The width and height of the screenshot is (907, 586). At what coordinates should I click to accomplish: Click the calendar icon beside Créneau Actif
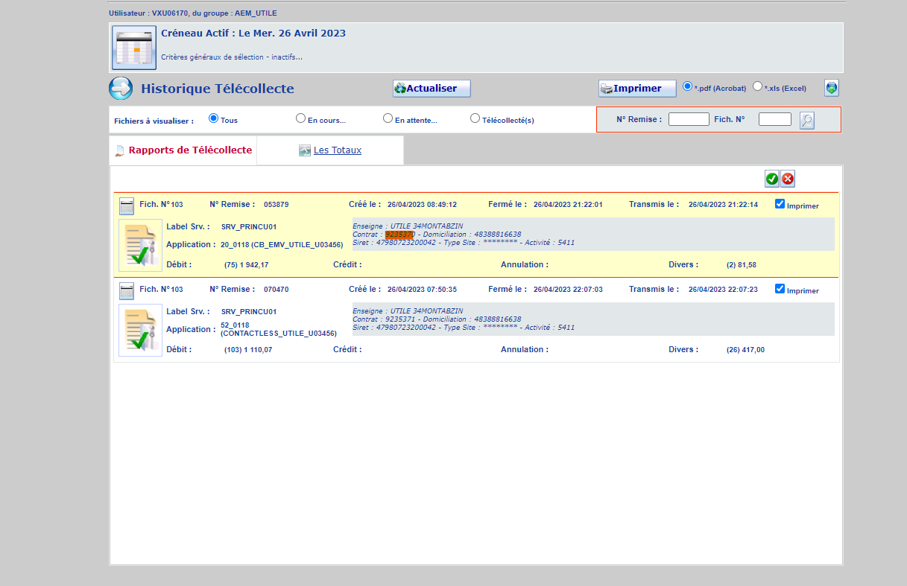(134, 47)
